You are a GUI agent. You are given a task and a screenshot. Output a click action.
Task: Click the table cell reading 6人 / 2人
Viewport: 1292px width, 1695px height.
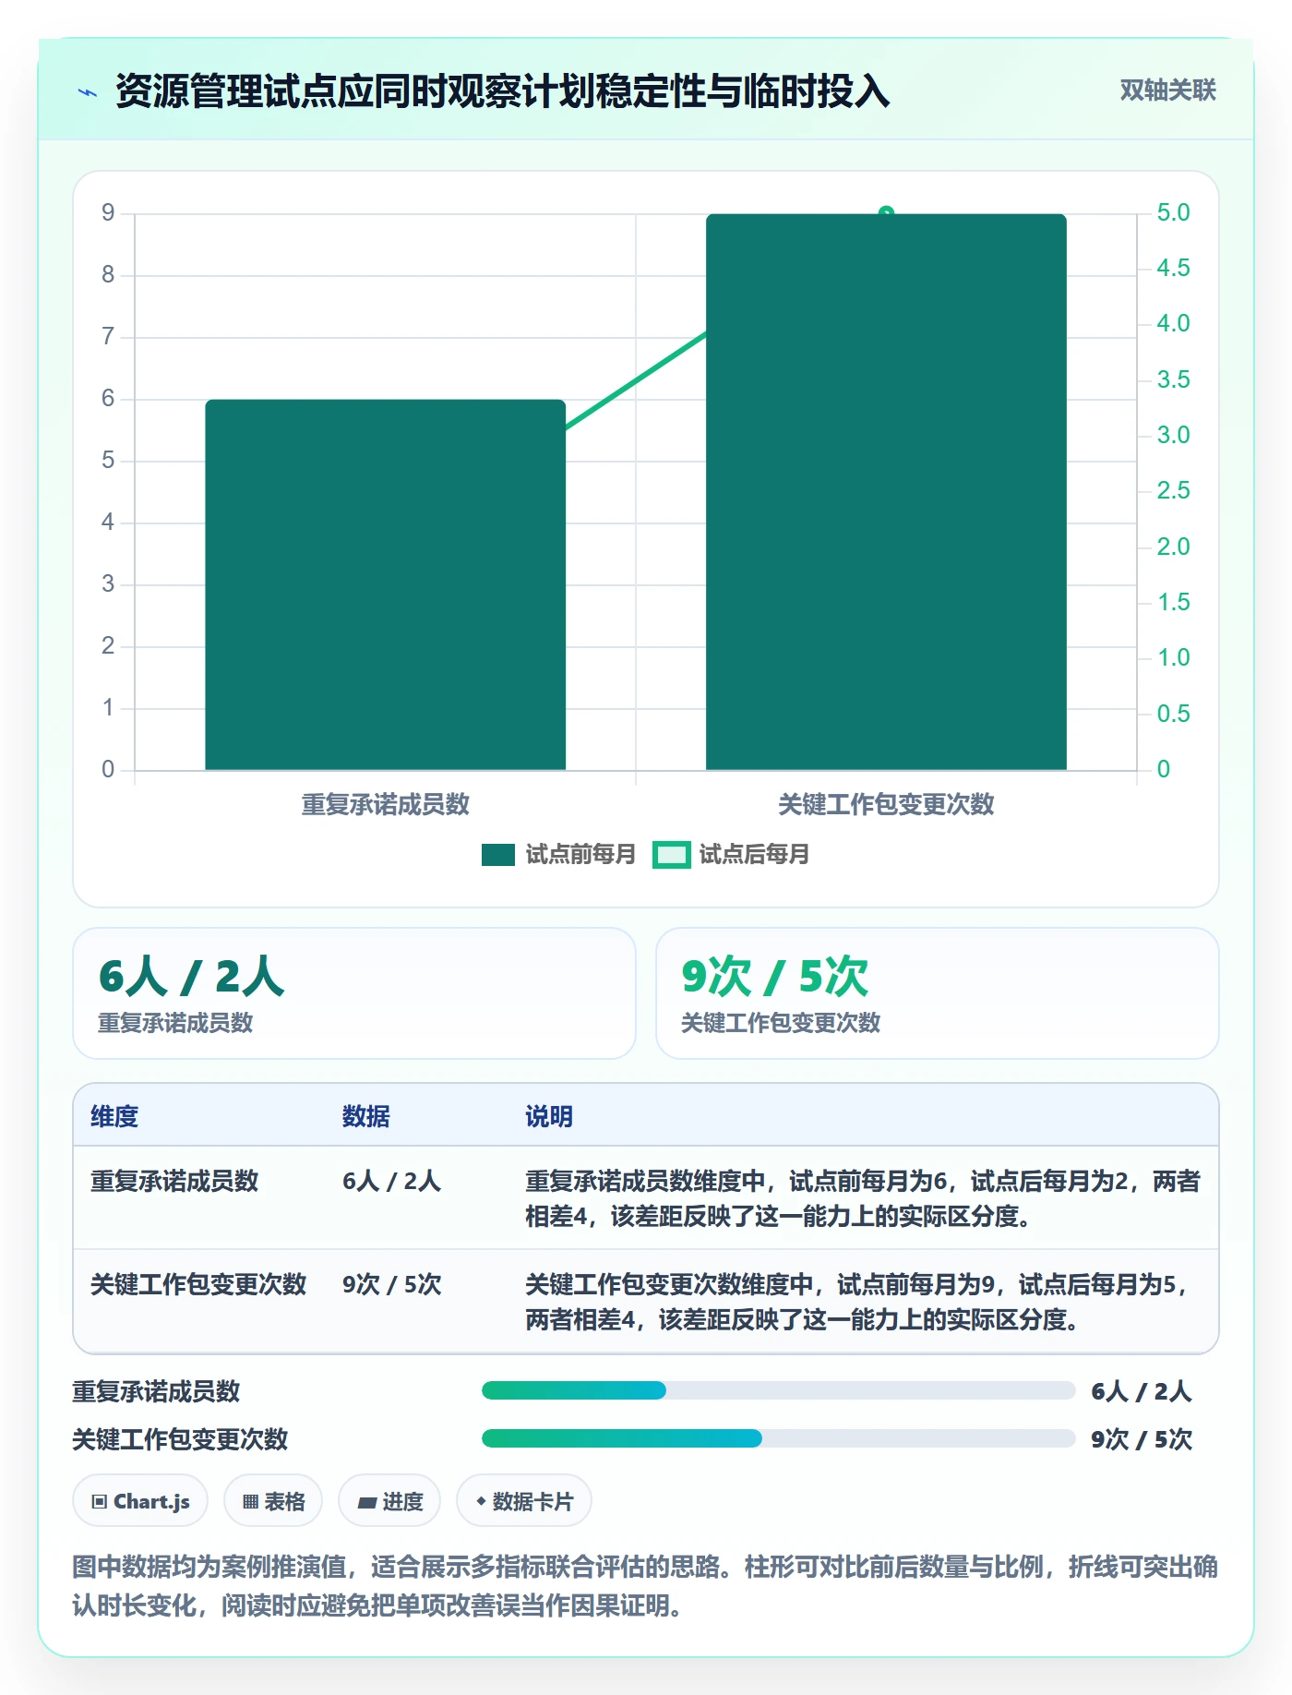click(391, 1181)
